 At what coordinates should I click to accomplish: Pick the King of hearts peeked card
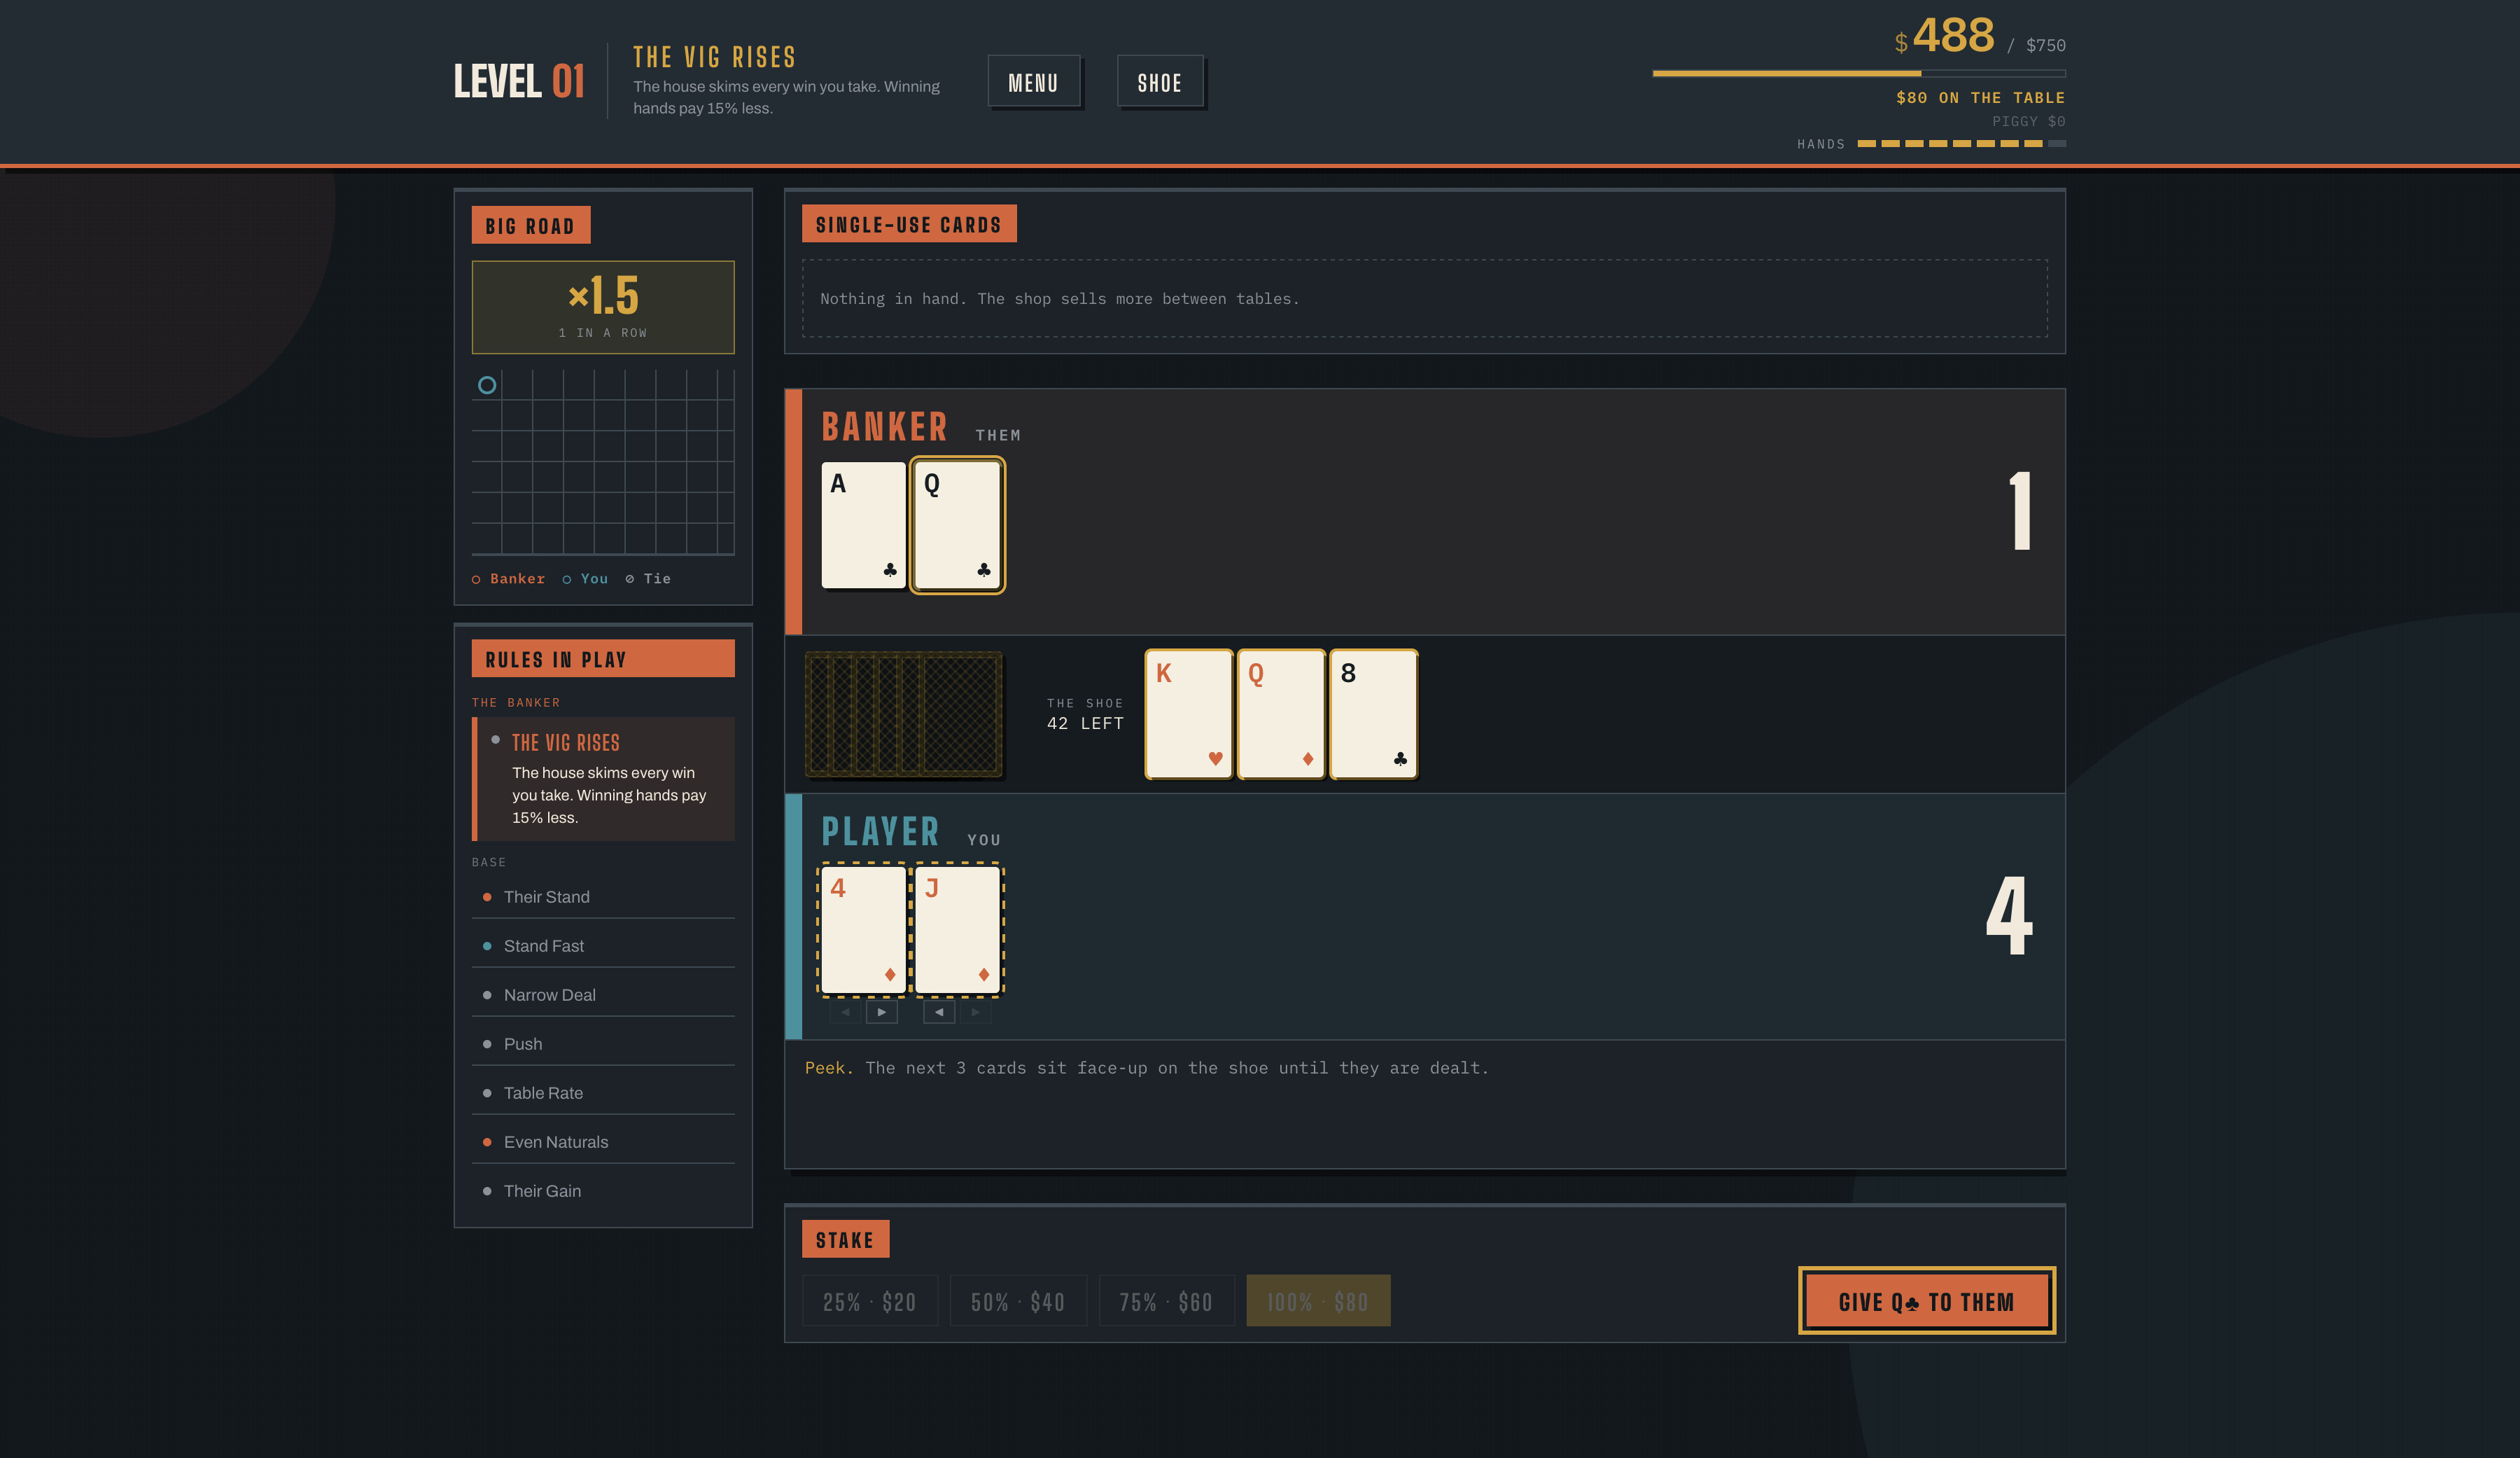click(x=1188, y=714)
